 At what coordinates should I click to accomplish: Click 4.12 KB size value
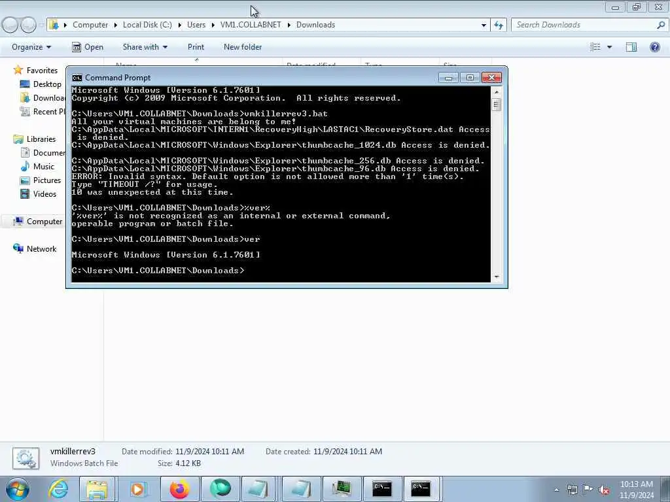pyautogui.click(x=188, y=463)
